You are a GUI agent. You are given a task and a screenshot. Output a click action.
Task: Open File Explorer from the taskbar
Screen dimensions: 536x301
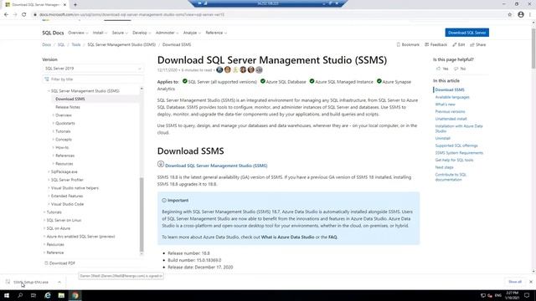[x=61, y=295]
